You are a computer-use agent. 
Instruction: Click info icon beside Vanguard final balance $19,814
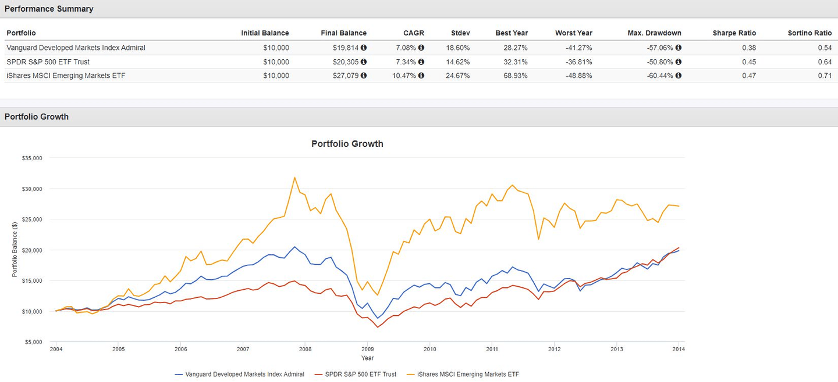pyautogui.click(x=364, y=48)
